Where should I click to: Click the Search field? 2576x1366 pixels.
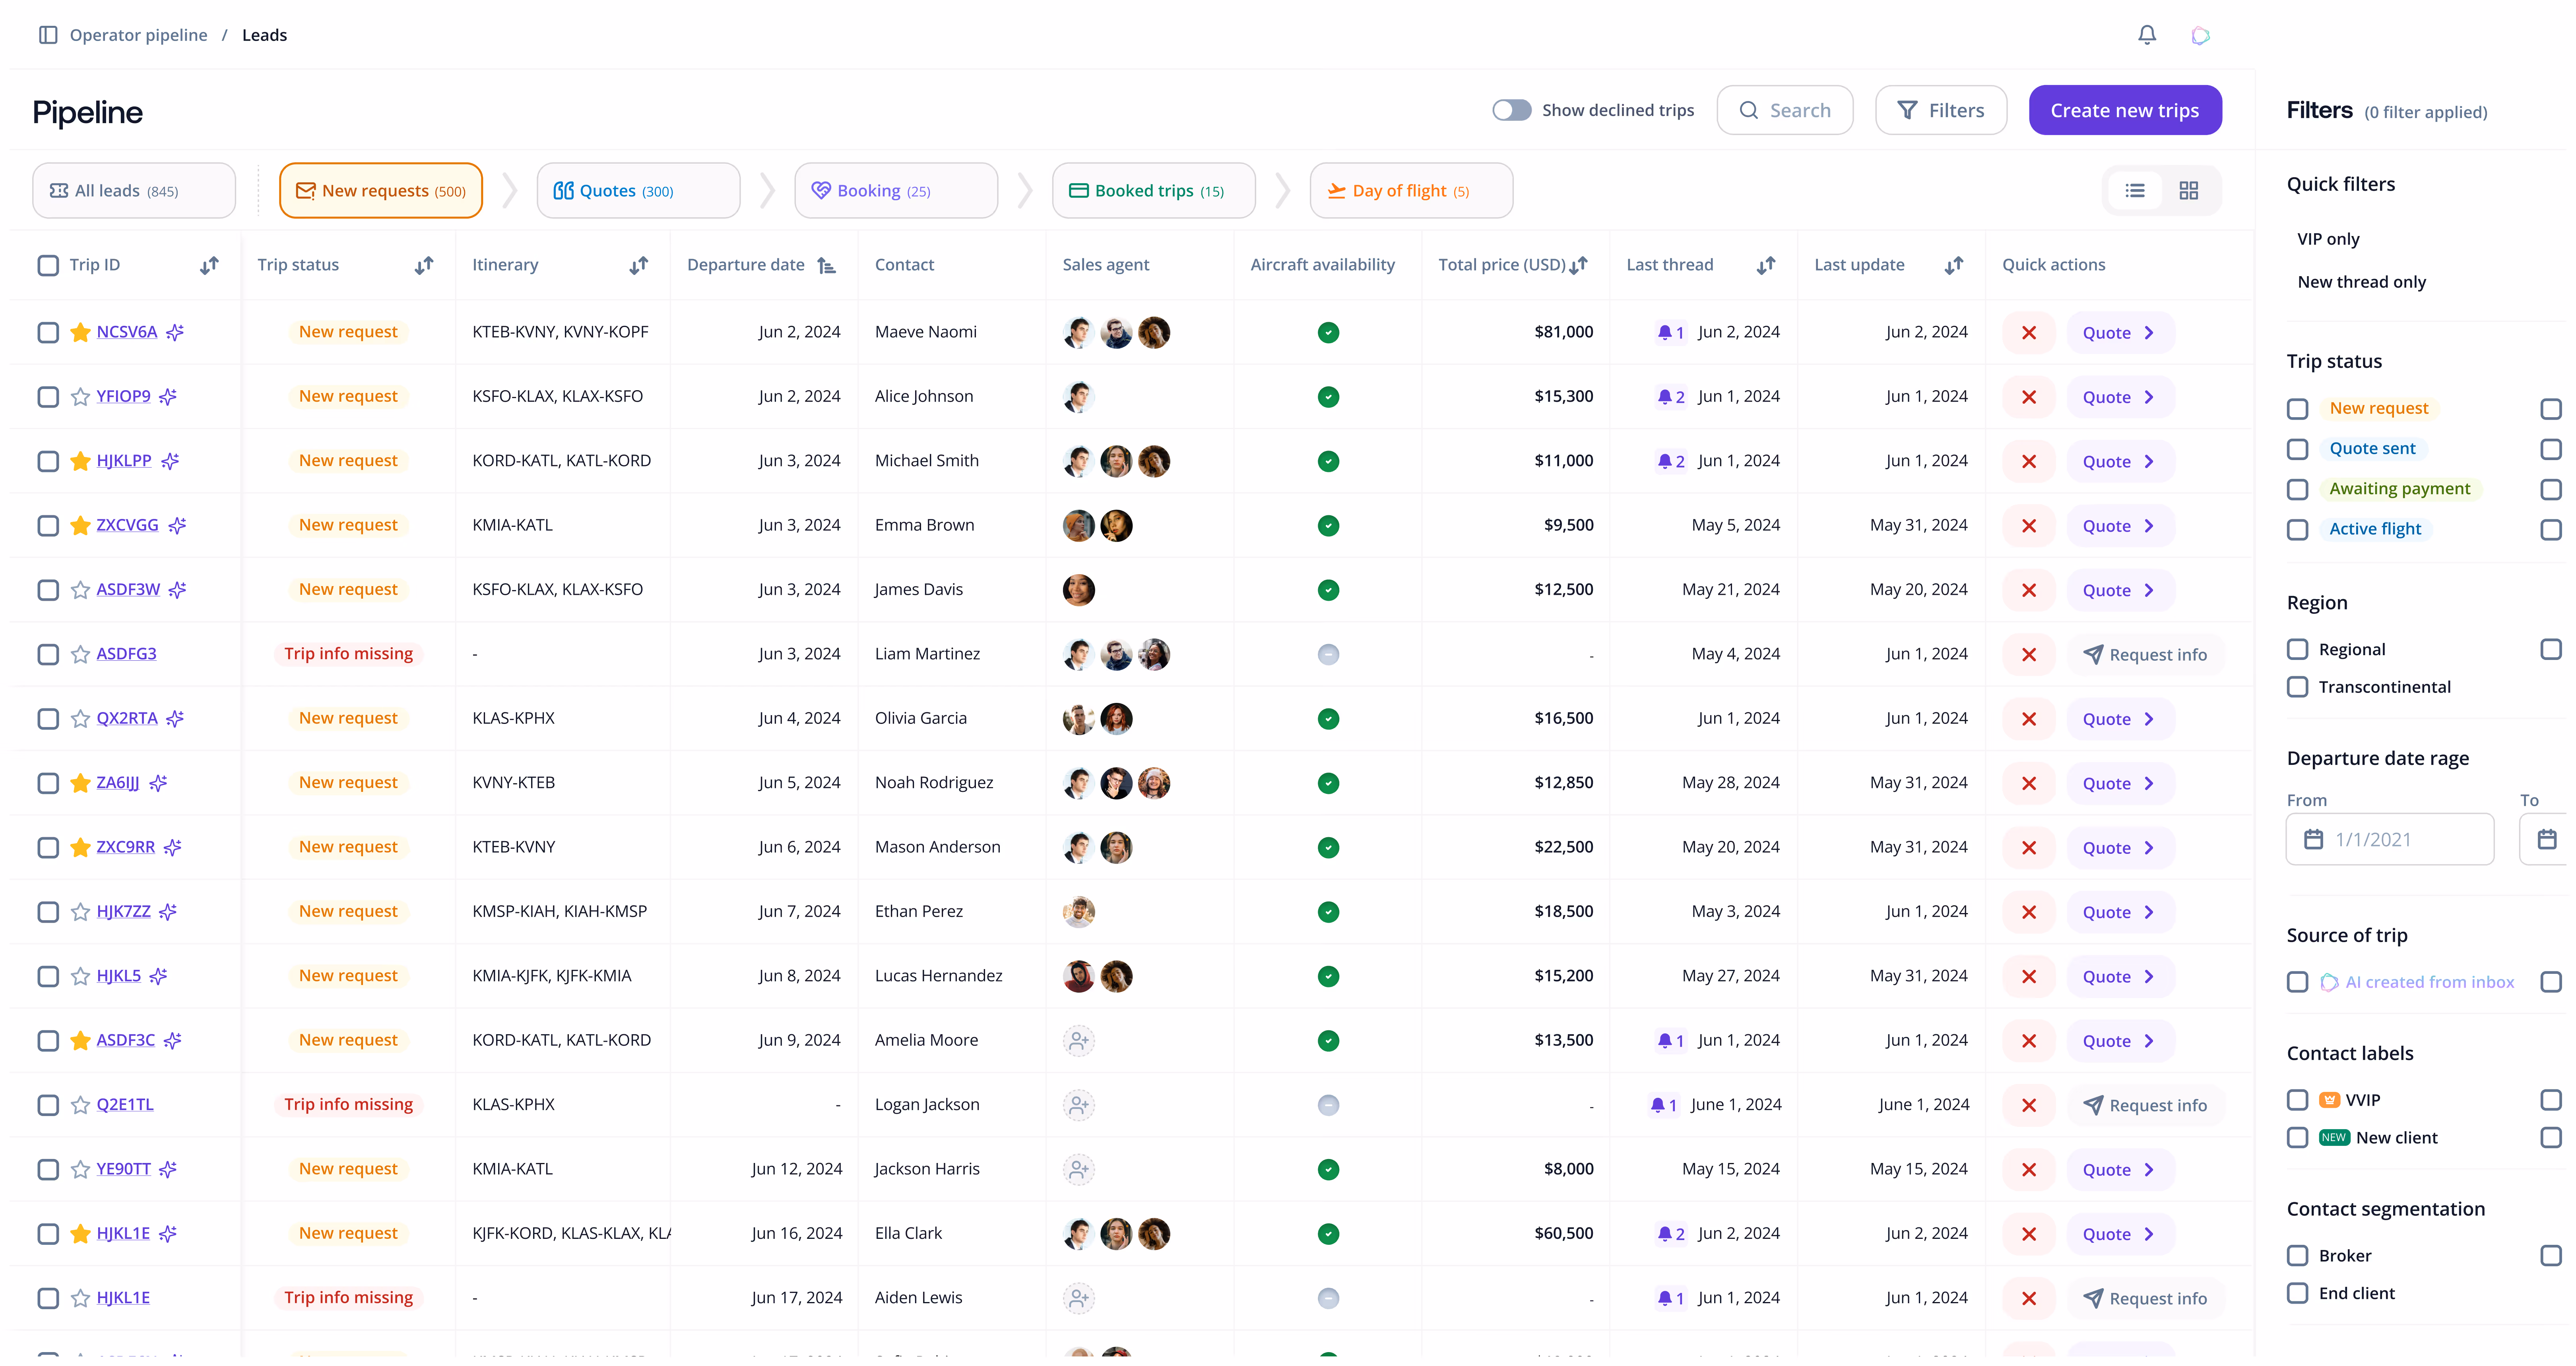[1785, 110]
